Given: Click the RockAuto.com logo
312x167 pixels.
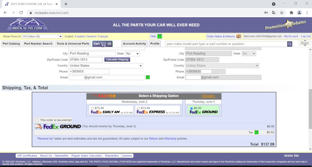Looking at the screenshot, I should (x=28, y=25).
